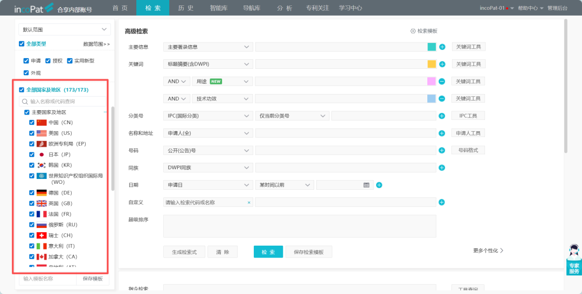Open the 默认范围 dropdown
582x294 pixels.
pyautogui.click(x=65, y=29)
